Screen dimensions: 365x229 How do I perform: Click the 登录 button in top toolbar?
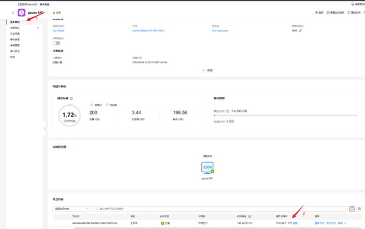(x=319, y=13)
